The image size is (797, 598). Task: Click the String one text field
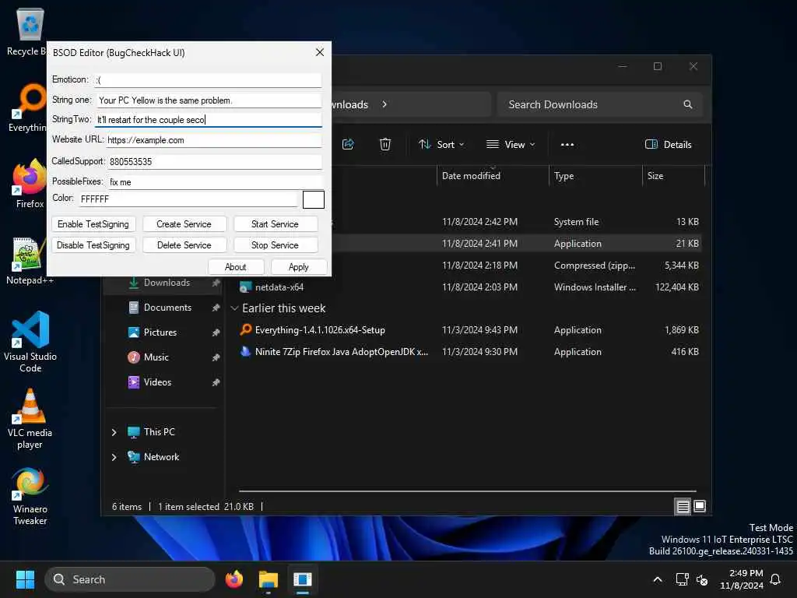point(209,100)
